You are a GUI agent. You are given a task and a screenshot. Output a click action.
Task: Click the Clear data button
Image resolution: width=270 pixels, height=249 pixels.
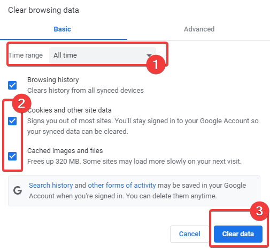(238, 234)
